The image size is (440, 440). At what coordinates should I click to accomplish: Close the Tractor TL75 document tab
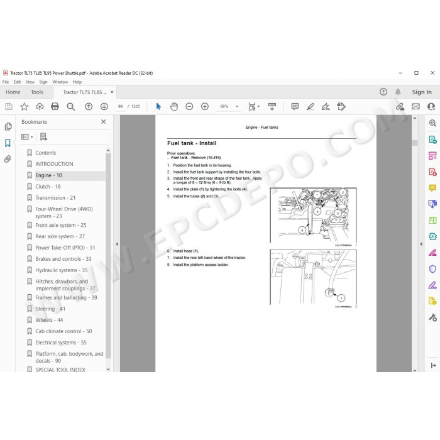(x=112, y=92)
